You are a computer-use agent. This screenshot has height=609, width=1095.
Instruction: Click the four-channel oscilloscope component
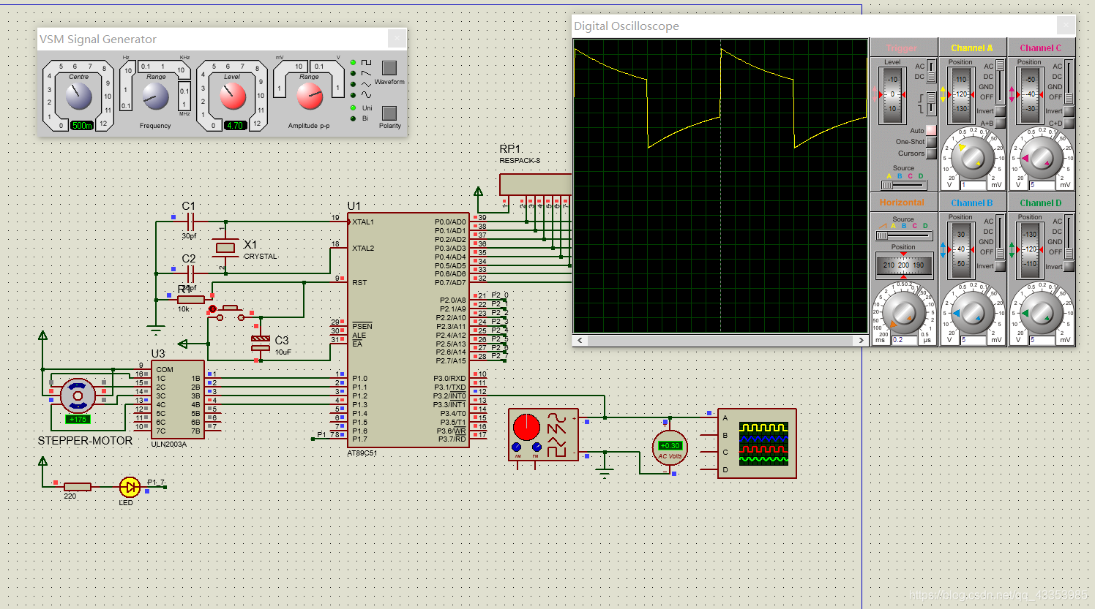point(757,444)
